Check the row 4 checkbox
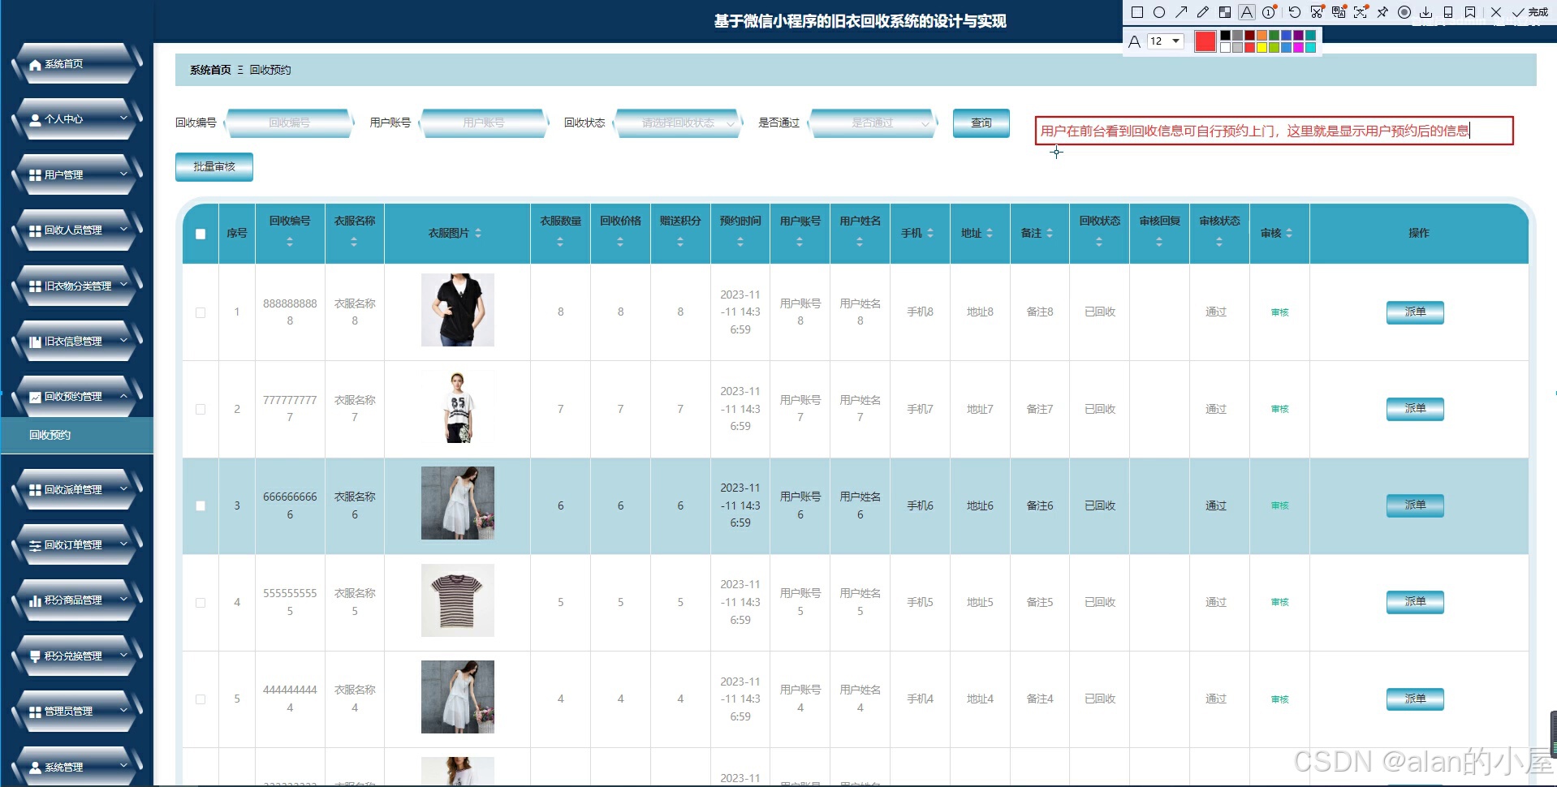 (201, 603)
